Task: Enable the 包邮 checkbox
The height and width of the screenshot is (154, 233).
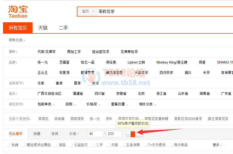Action: [x=8, y=145]
